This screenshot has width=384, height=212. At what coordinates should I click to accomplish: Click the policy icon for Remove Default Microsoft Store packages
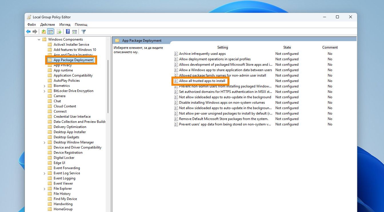pos(176,119)
